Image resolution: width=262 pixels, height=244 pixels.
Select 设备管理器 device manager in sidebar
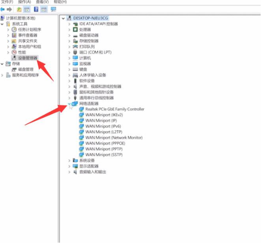click(28, 58)
